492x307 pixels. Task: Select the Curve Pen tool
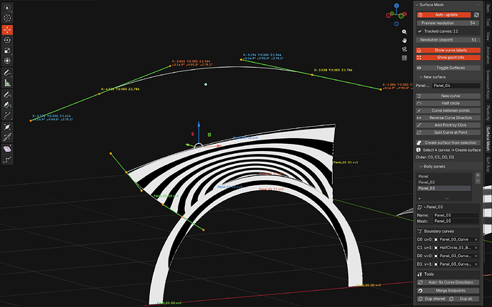7,105
